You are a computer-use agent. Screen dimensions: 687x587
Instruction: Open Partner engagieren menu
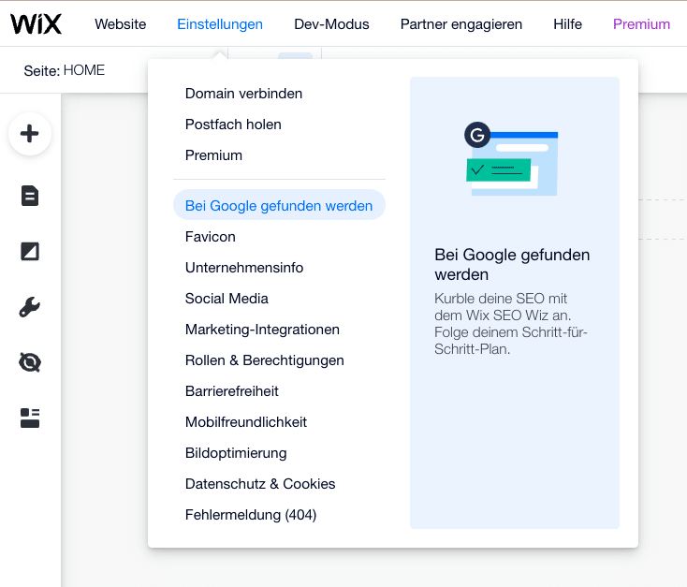[461, 24]
